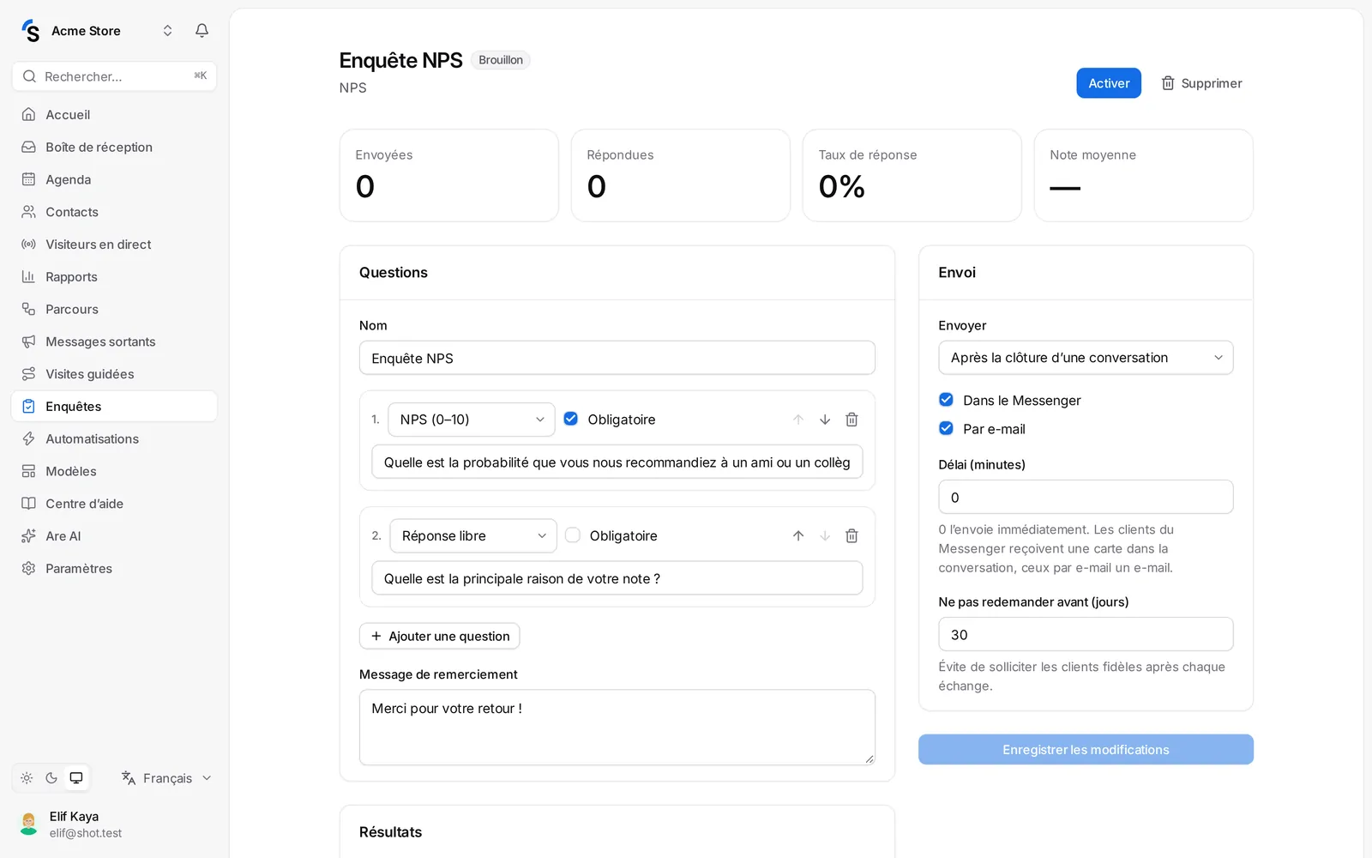Open Boîte de réception

(114, 148)
